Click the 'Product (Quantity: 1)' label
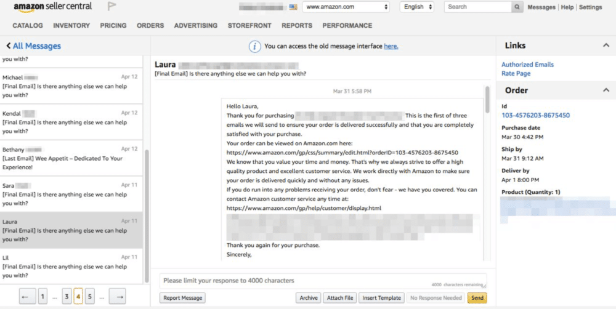The image size is (616, 309). point(531,192)
